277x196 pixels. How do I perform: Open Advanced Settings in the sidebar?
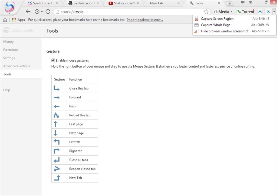[17, 66]
